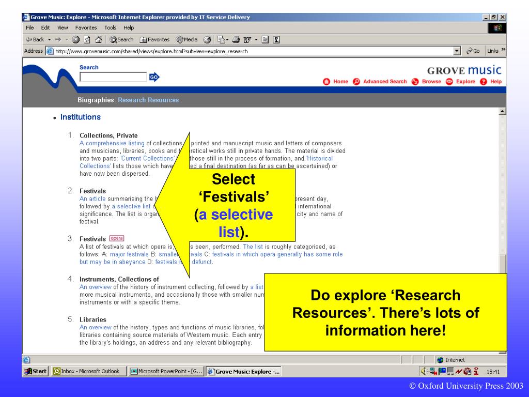Open 'An overview' link under Instruments
This screenshot has width=529, height=397.
96,287
